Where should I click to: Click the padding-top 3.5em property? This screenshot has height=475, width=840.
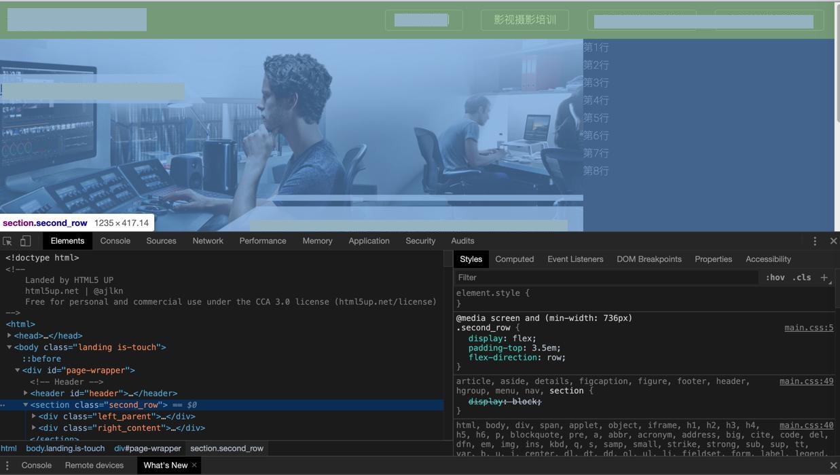(515, 348)
